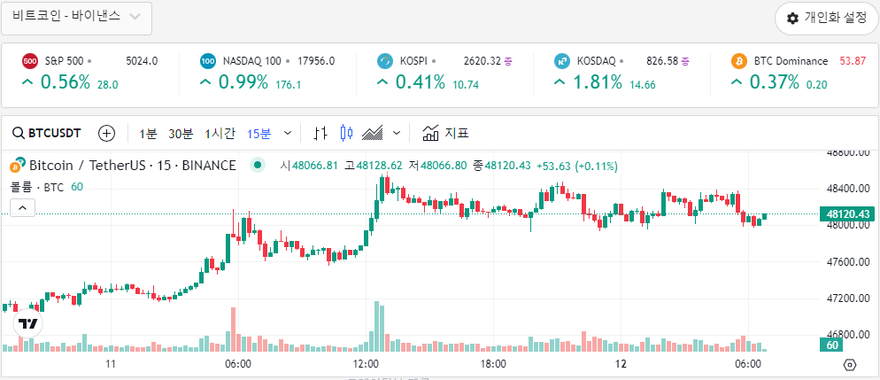This screenshot has width=880, height=380.
Task: Select the 30분 interval
Action: tap(180, 133)
